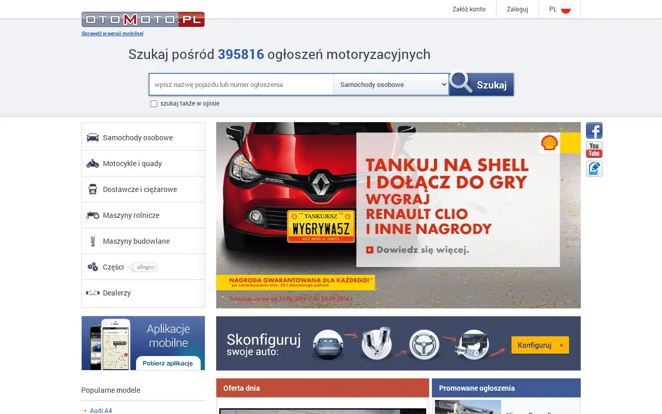The width and height of the screenshot is (662, 414).
Task: Click Załóż konto link
Action: [x=469, y=9]
